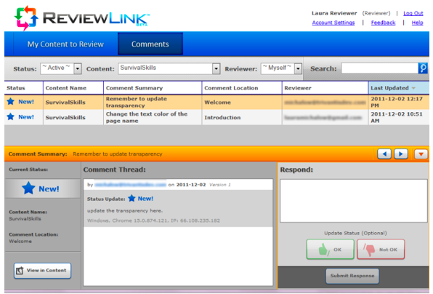Click SurvivalSkills in Introduction row
Viewport: 433px width, 294px height.
pos(65,118)
